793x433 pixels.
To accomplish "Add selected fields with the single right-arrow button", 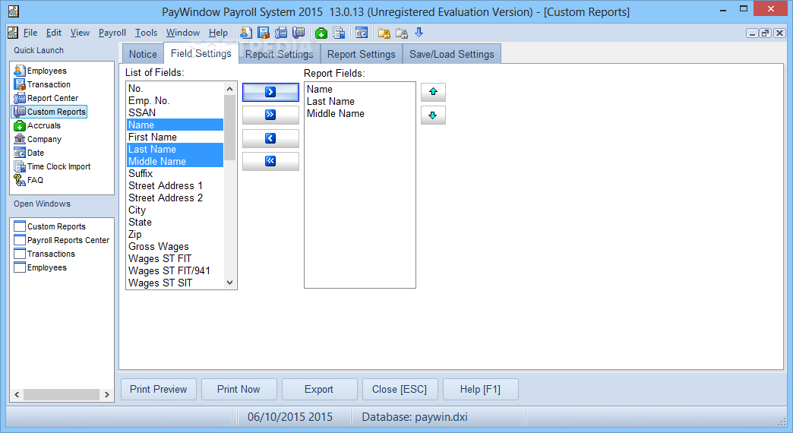I will [x=270, y=92].
